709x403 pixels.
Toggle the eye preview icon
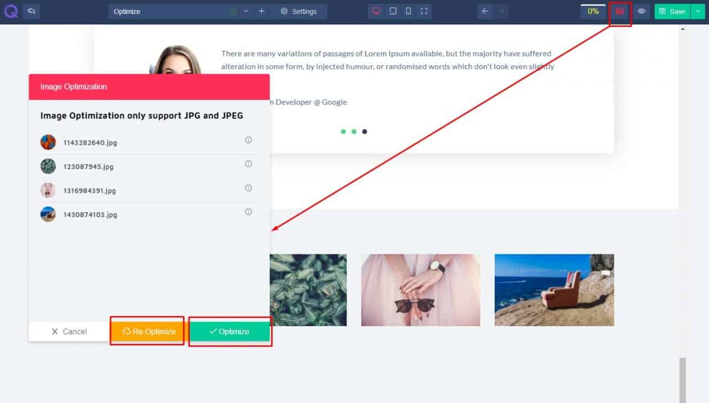[641, 11]
